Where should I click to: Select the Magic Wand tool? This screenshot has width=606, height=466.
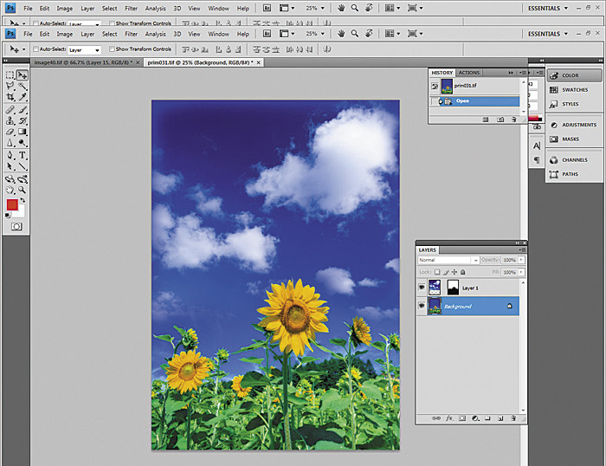point(22,87)
